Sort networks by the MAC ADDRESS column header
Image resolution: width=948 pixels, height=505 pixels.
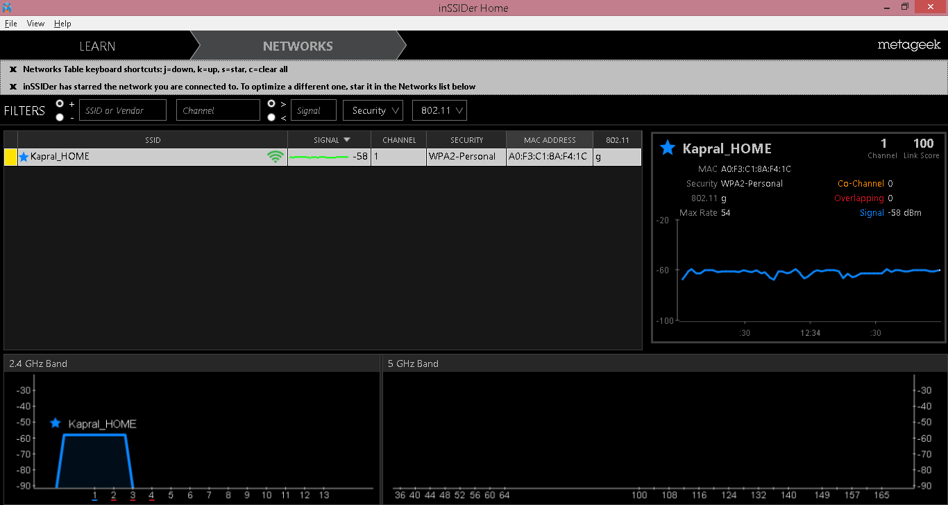point(550,139)
